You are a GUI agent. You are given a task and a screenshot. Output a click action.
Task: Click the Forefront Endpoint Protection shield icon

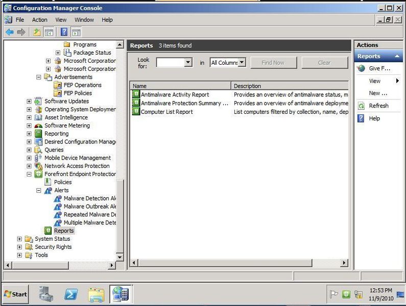pos(38,174)
